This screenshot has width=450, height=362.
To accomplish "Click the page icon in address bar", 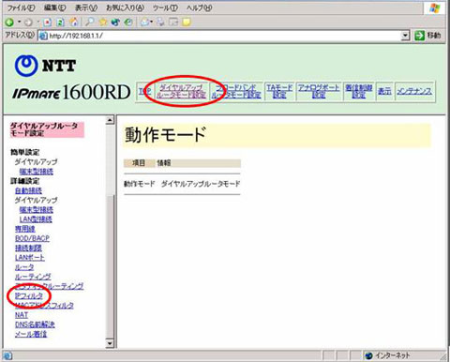I will point(43,36).
